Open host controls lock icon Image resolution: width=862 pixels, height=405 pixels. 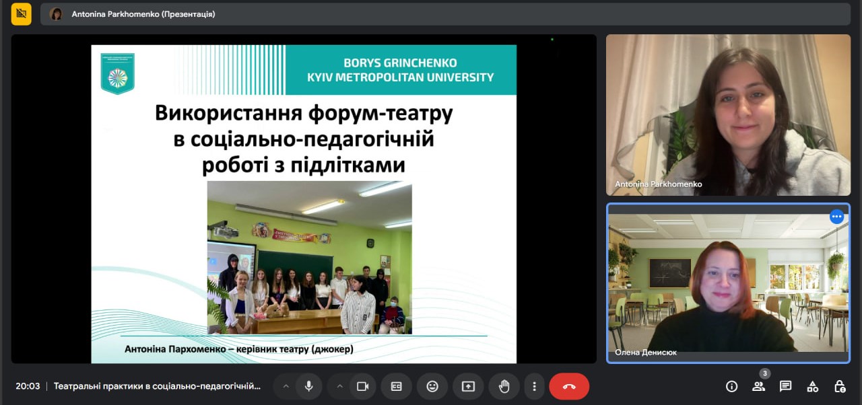[x=839, y=386]
